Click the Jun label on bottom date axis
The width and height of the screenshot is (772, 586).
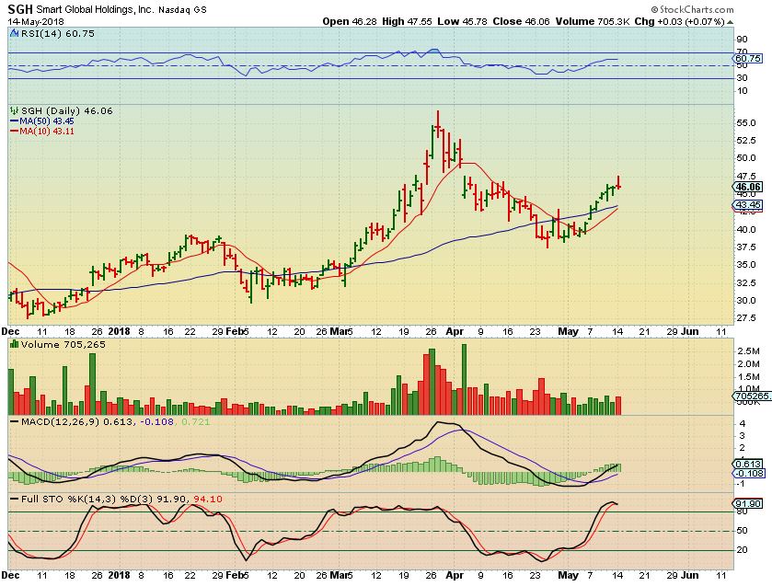tap(690, 575)
